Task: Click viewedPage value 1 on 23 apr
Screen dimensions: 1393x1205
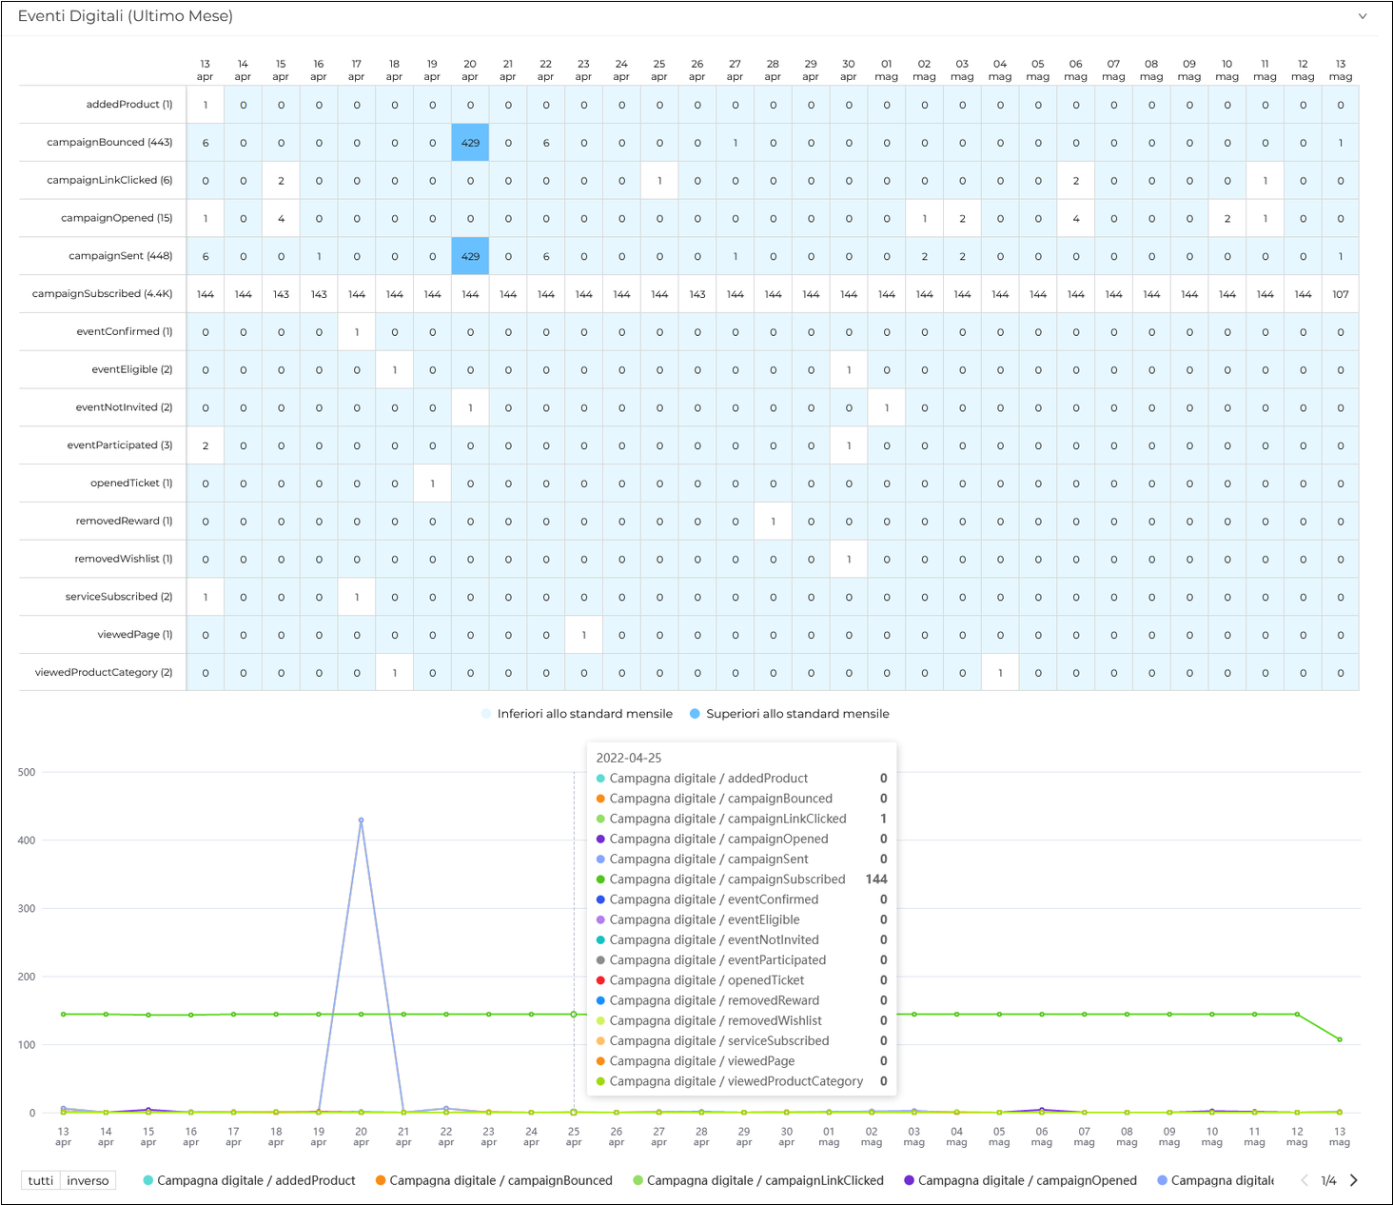Action: pos(583,635)
